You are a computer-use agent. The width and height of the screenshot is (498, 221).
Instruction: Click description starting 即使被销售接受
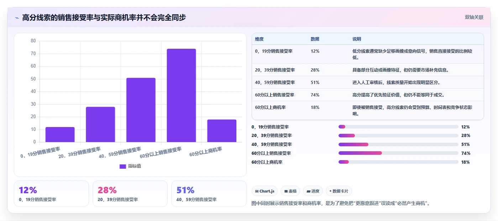pyautogui.click(x=412, y=110)
